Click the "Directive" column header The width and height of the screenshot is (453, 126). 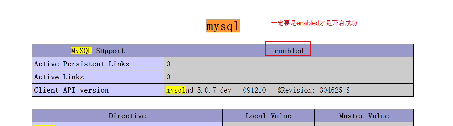[x=127, y=116]
